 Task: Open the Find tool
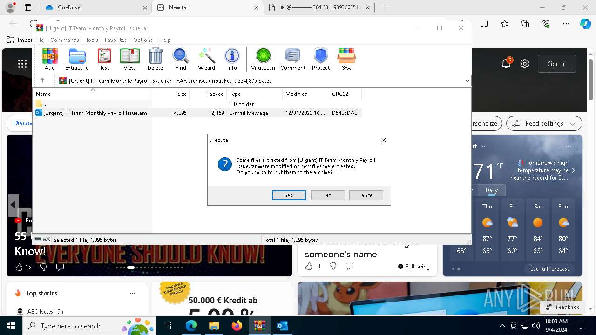point(181,59)
